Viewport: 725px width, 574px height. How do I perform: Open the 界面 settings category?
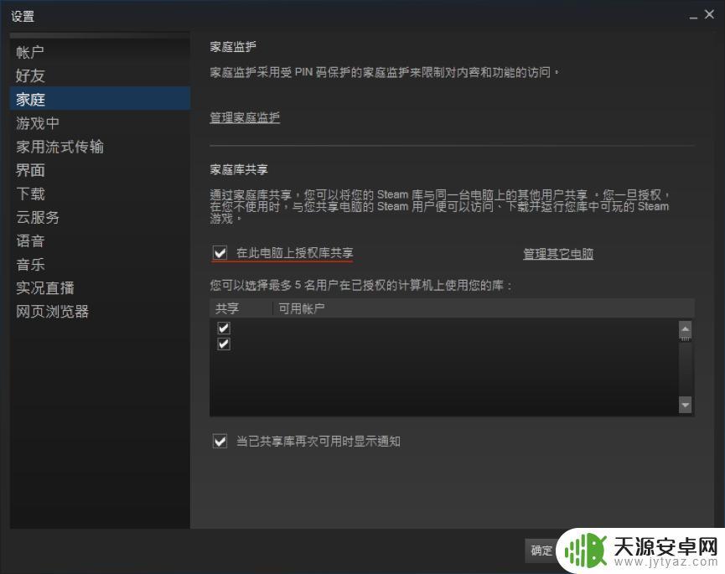[100, 170]
